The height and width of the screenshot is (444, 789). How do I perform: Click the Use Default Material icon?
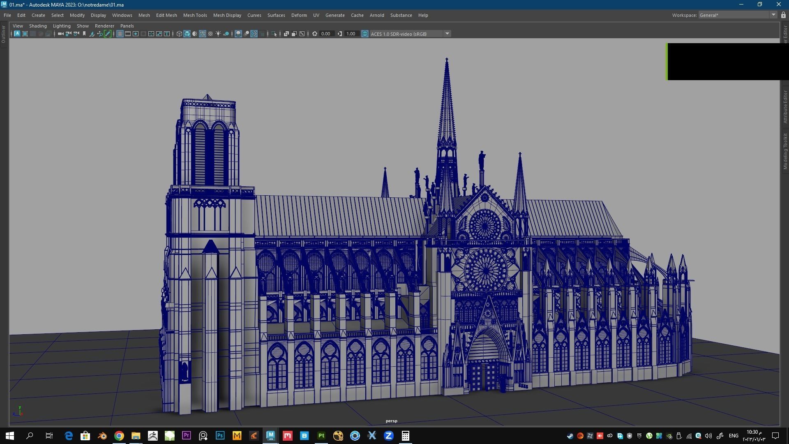click(195, 34)
